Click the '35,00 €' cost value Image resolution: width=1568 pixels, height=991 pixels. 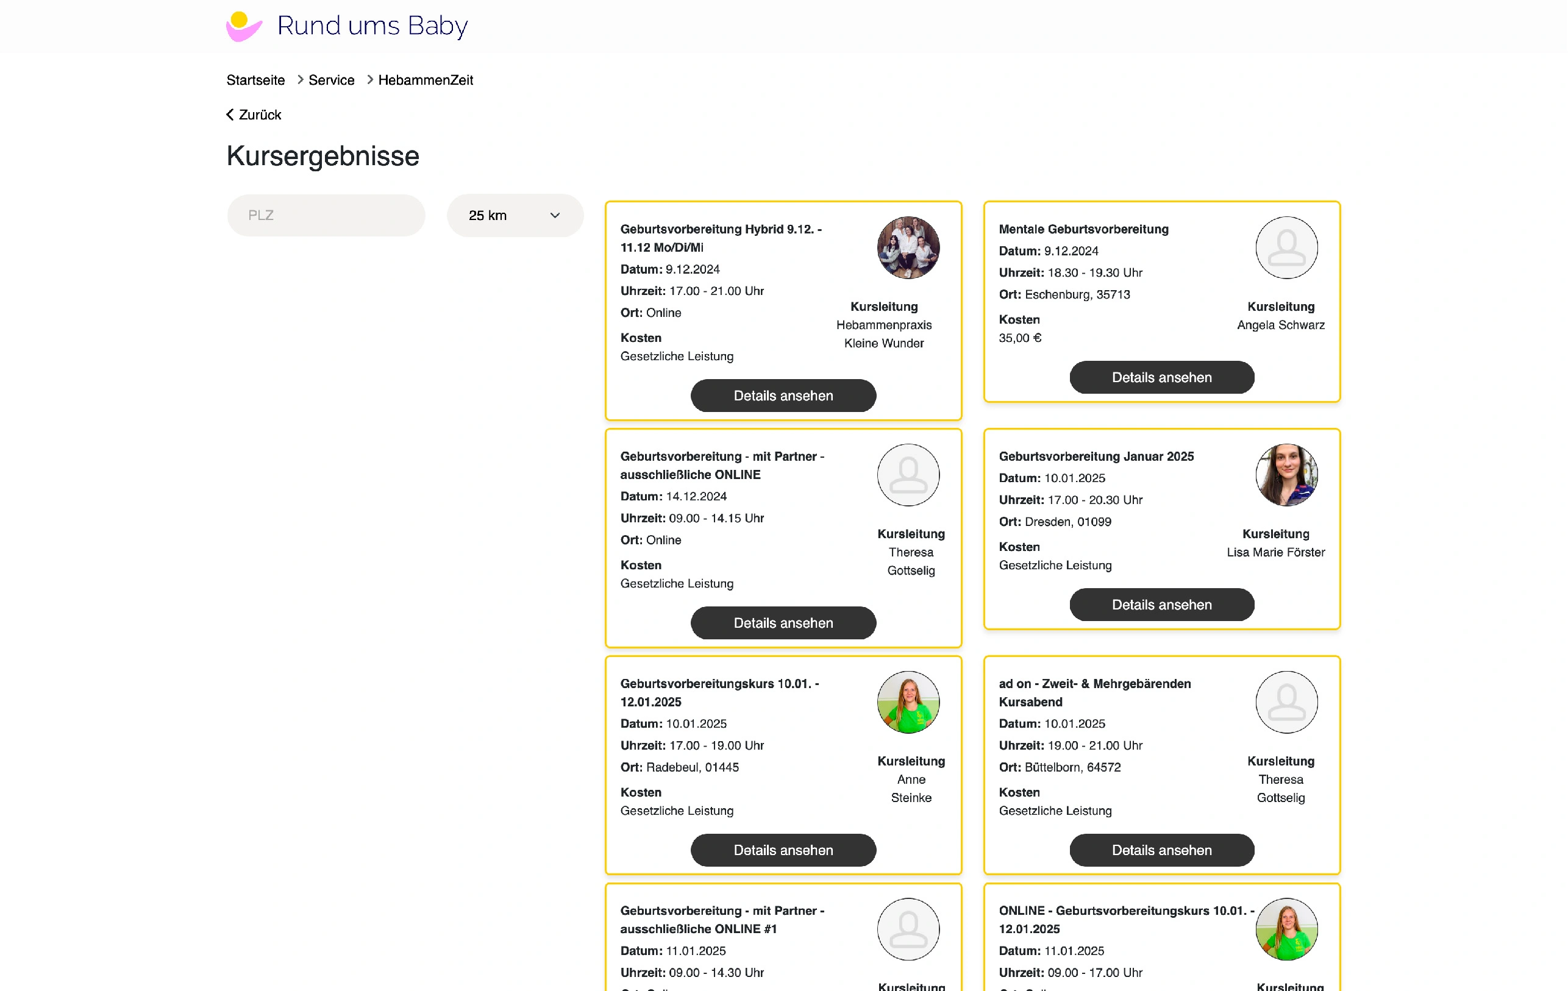[1020, 338]
